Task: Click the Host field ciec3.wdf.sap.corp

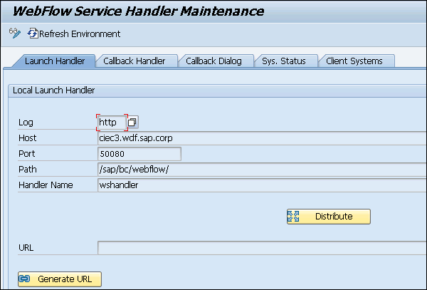Action: coord(262,138)
